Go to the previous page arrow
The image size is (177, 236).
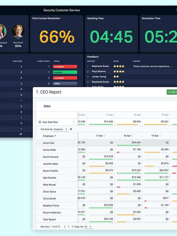pos(65,227)
